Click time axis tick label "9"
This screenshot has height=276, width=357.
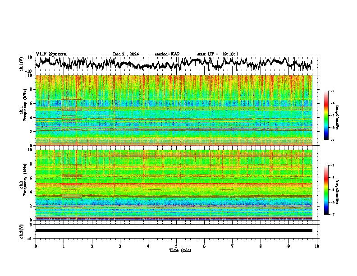[x=288, y=246]
